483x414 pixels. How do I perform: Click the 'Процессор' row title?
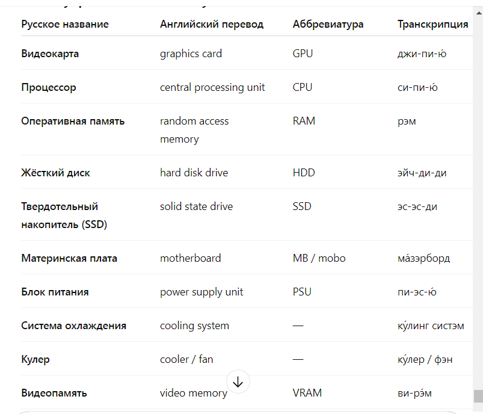pyautogui.click(x=49, y=87)
